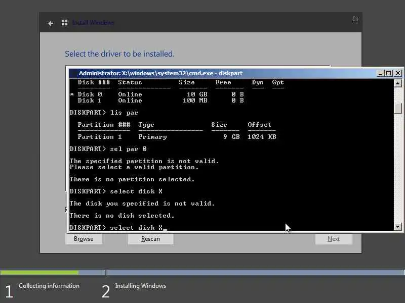The height and width of the screenshot is (303, 405).
Task: Click the Next button
Action: pos(334,239)
